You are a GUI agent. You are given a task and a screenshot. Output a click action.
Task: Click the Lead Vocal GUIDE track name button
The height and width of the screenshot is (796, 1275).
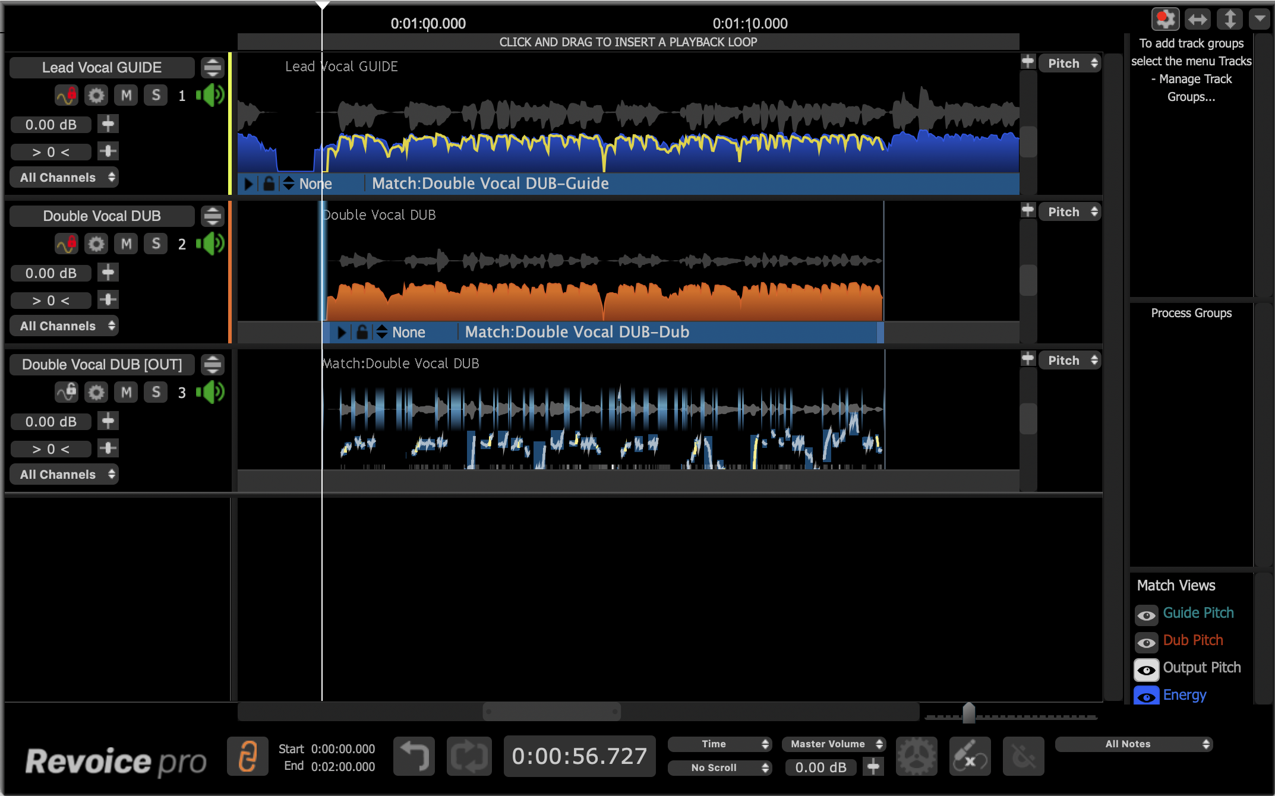click(x=102, y=68)
